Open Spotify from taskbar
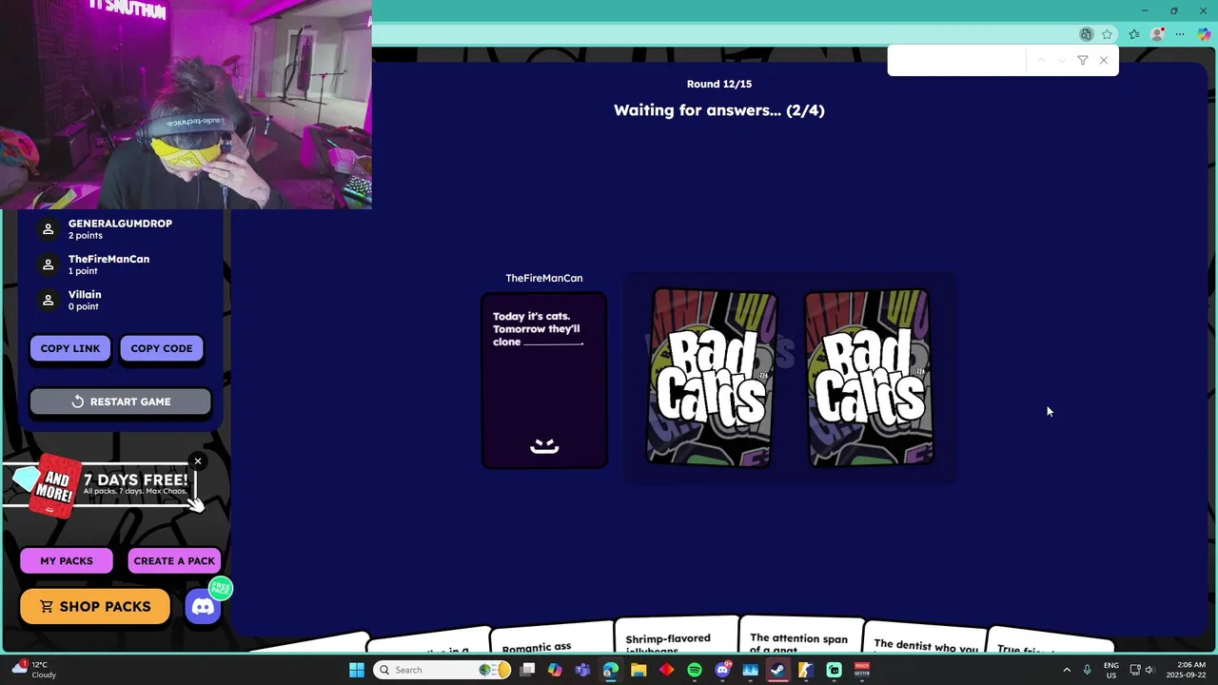 coord(695,670)
